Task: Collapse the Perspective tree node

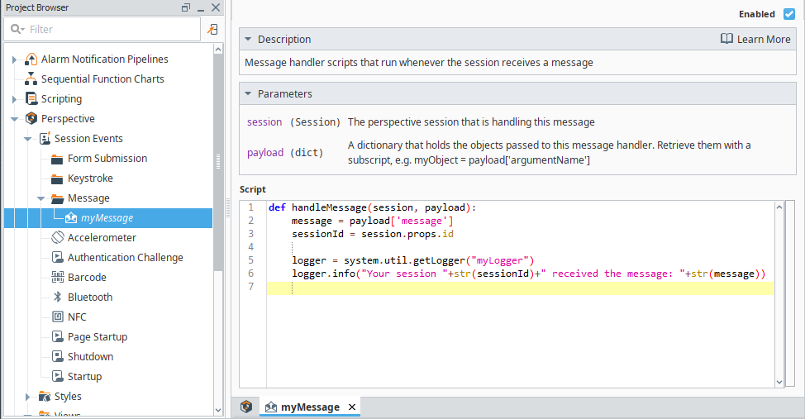Action: click(14, 119)
